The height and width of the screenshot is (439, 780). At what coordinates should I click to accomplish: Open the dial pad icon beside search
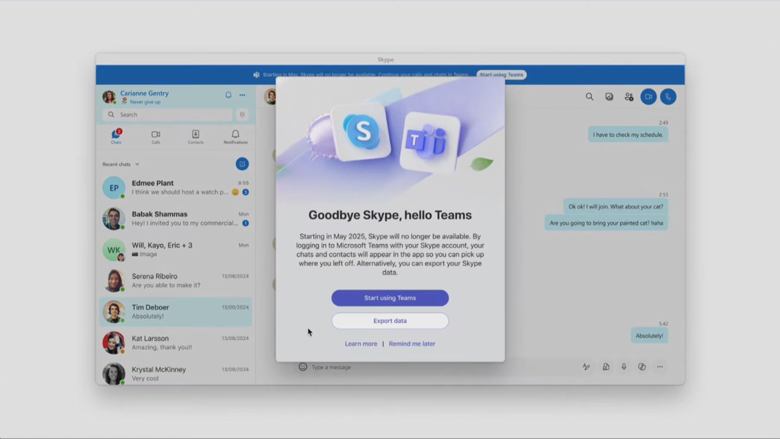242,115
